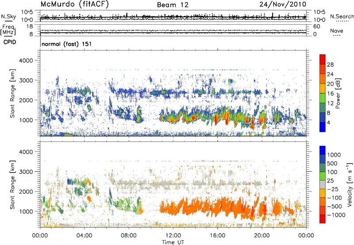Pick the bright blue bottom power colorbar segment
354x245 pixels.
coord(323,127)
